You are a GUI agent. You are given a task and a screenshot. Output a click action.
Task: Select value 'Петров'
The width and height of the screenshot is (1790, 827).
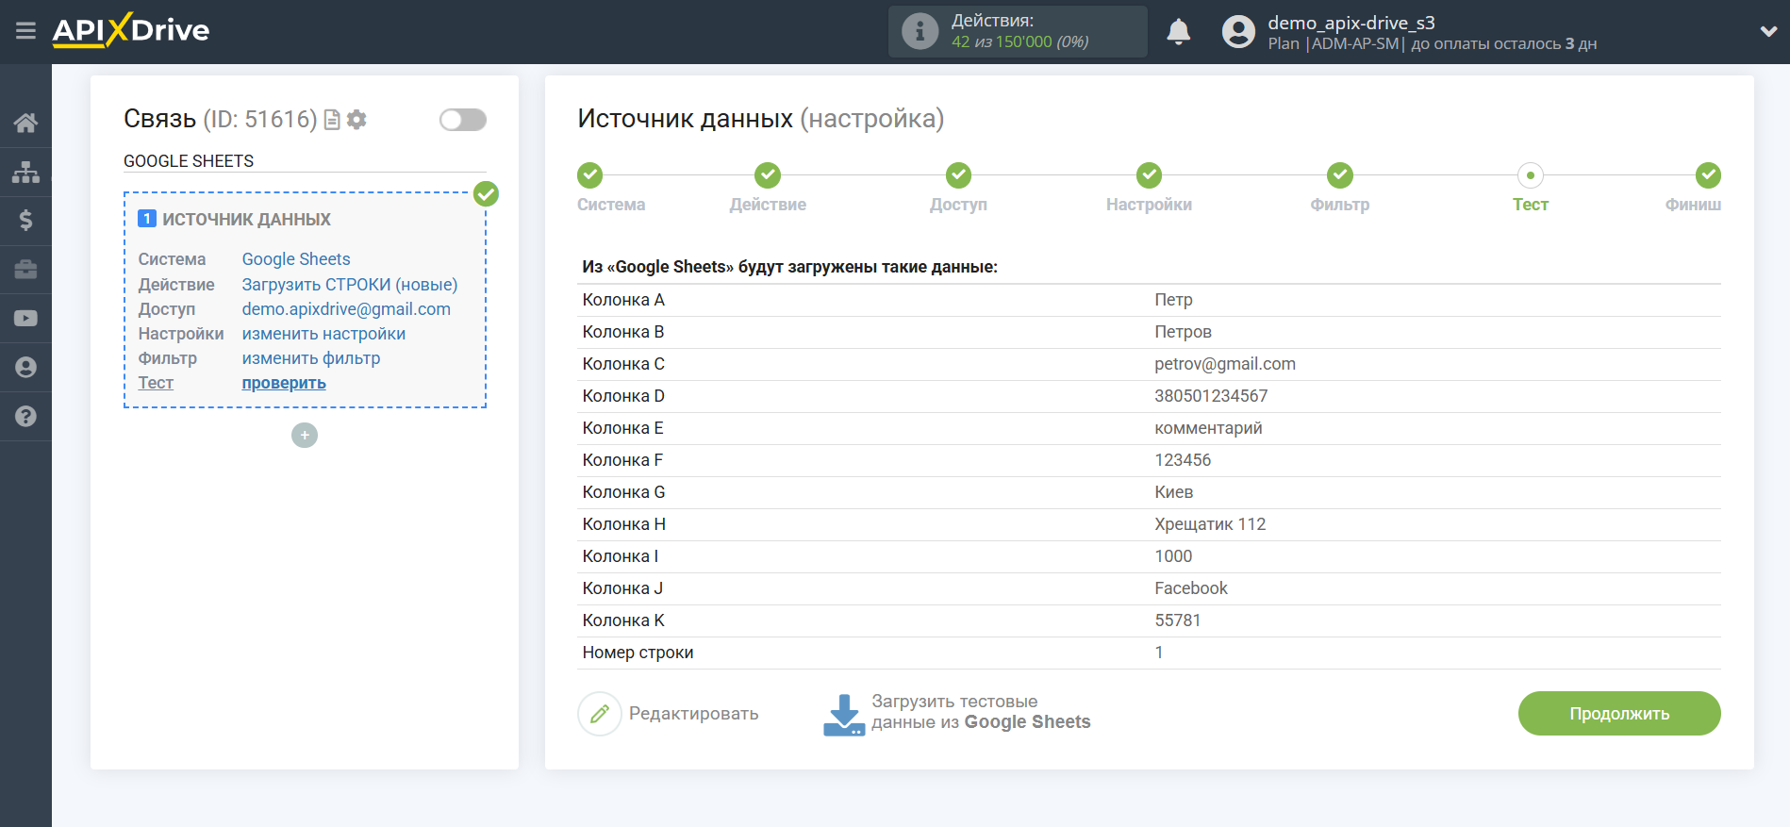[x=1183, y=332]
